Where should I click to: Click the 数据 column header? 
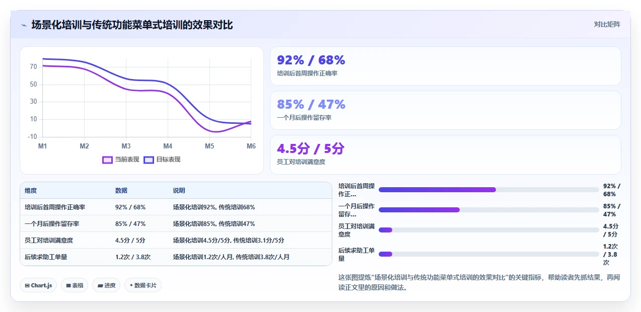[x=121, y=191]
